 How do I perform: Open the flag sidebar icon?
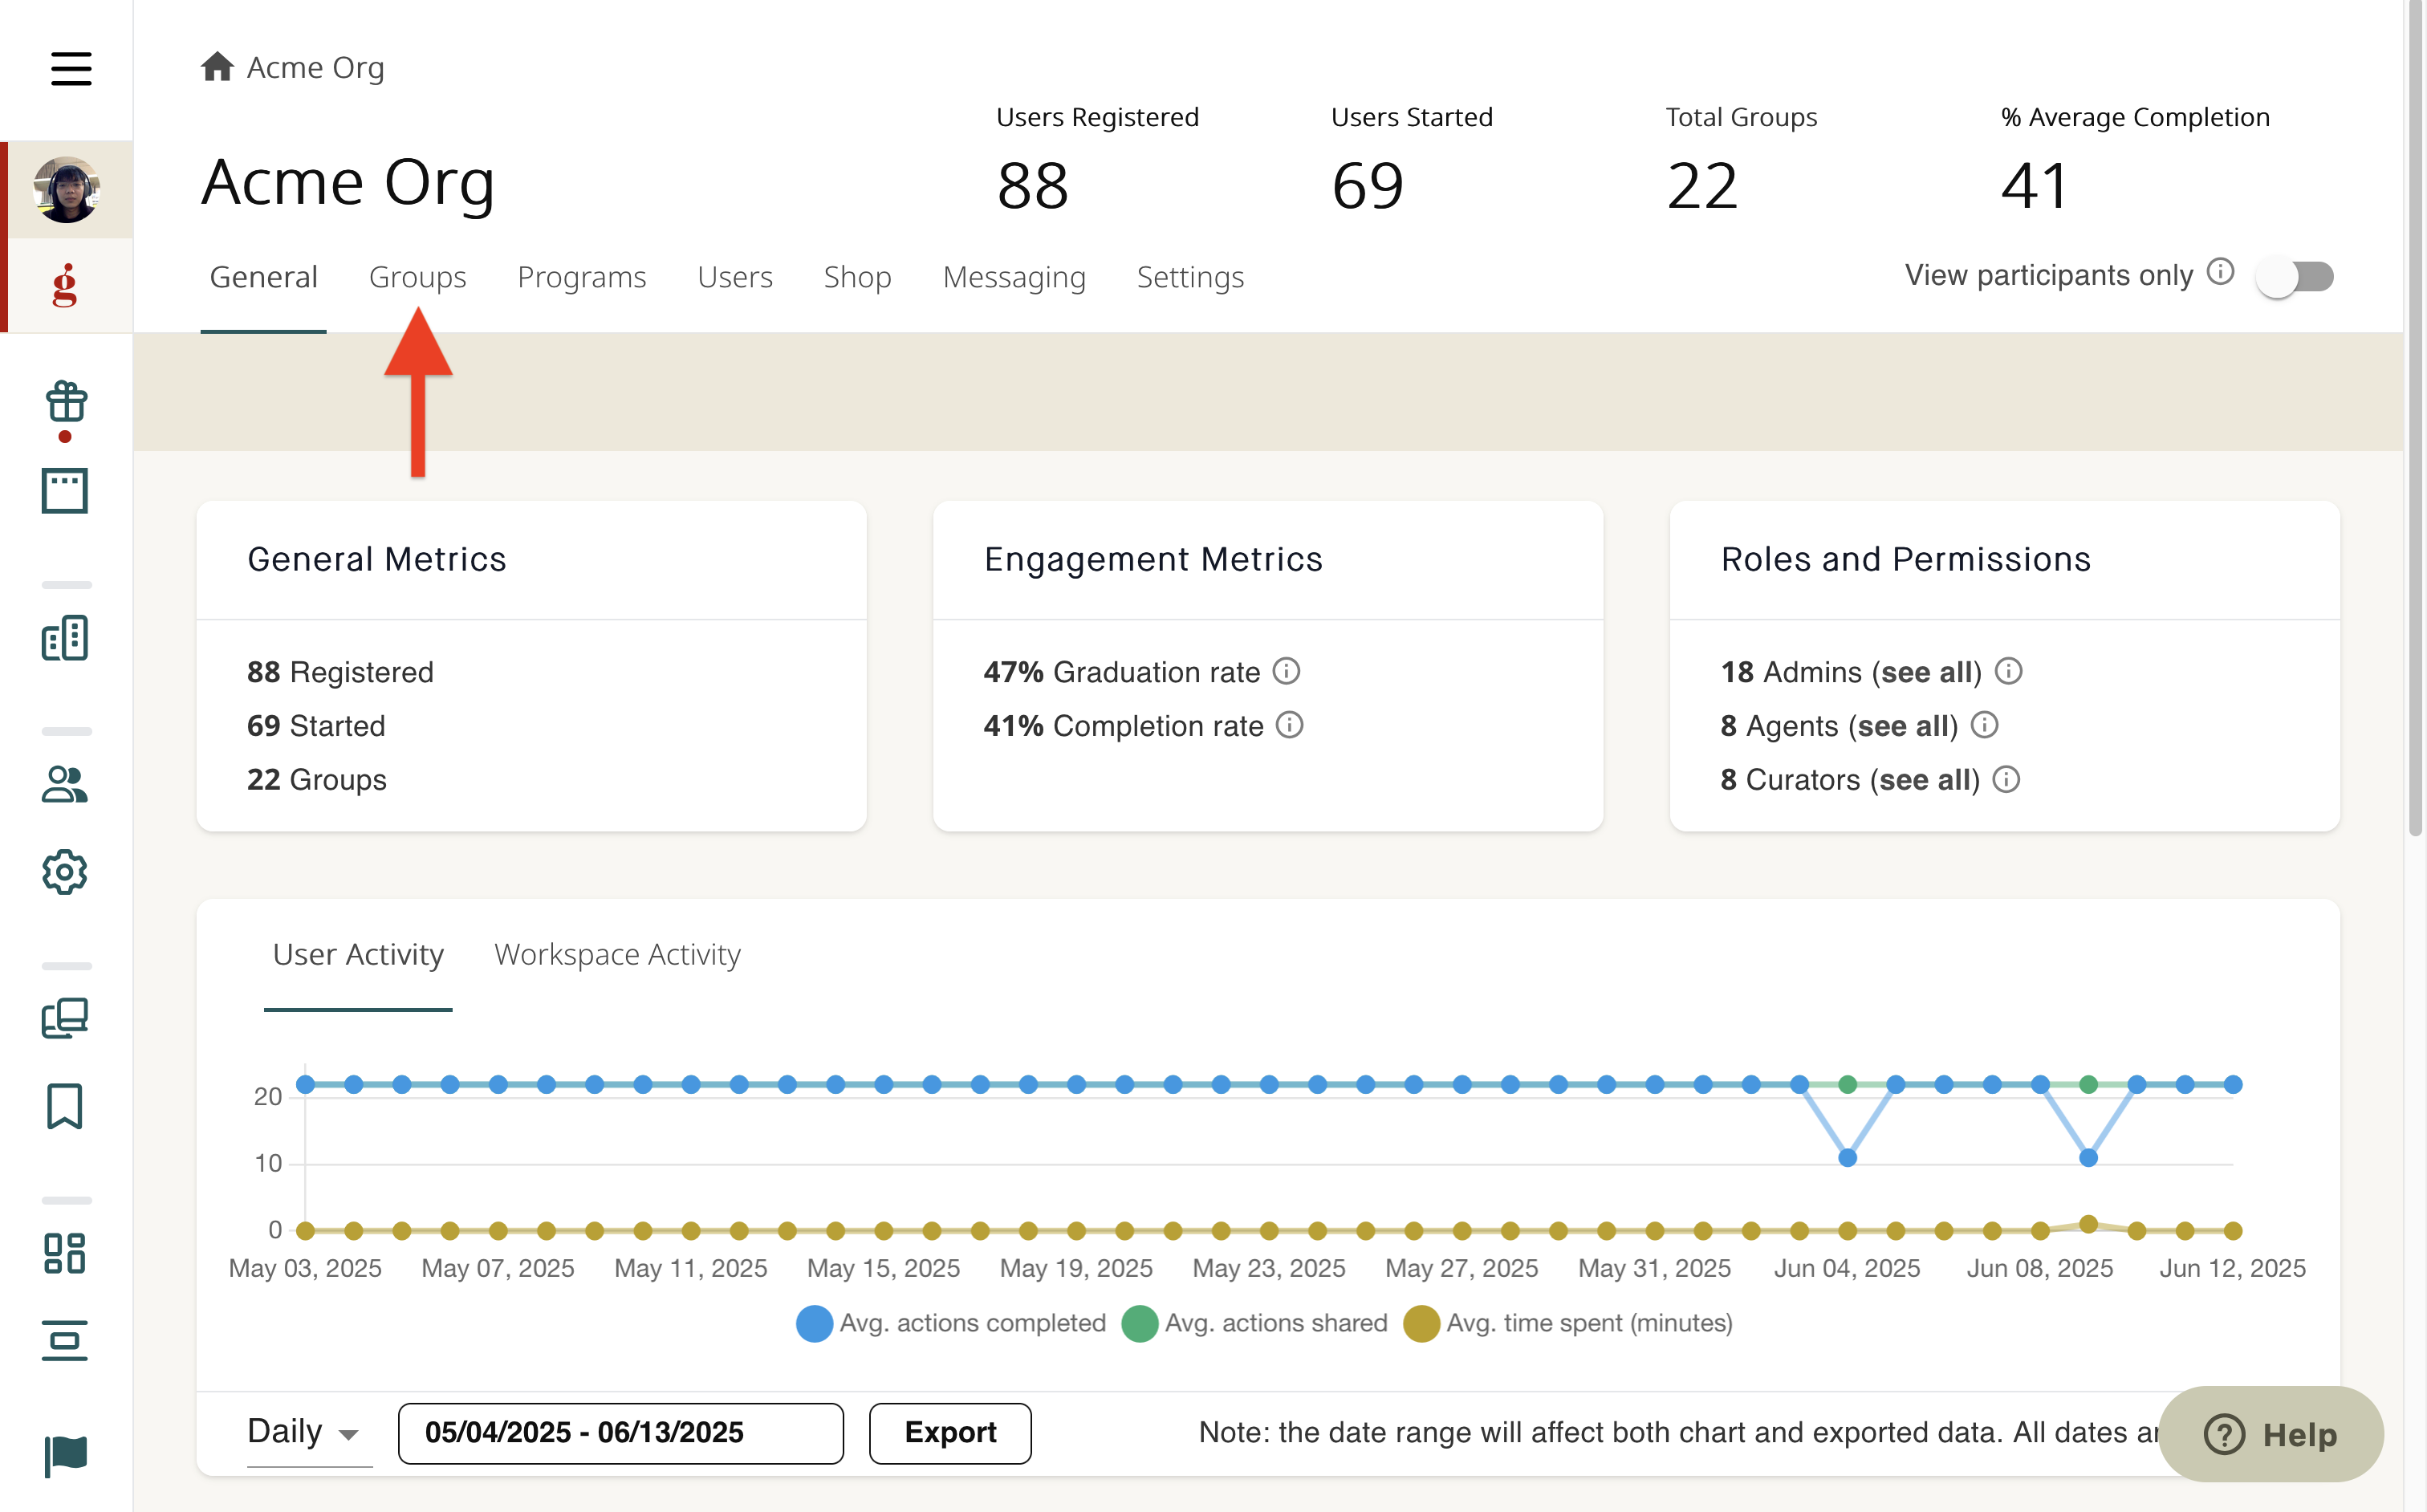[65, 1455]
